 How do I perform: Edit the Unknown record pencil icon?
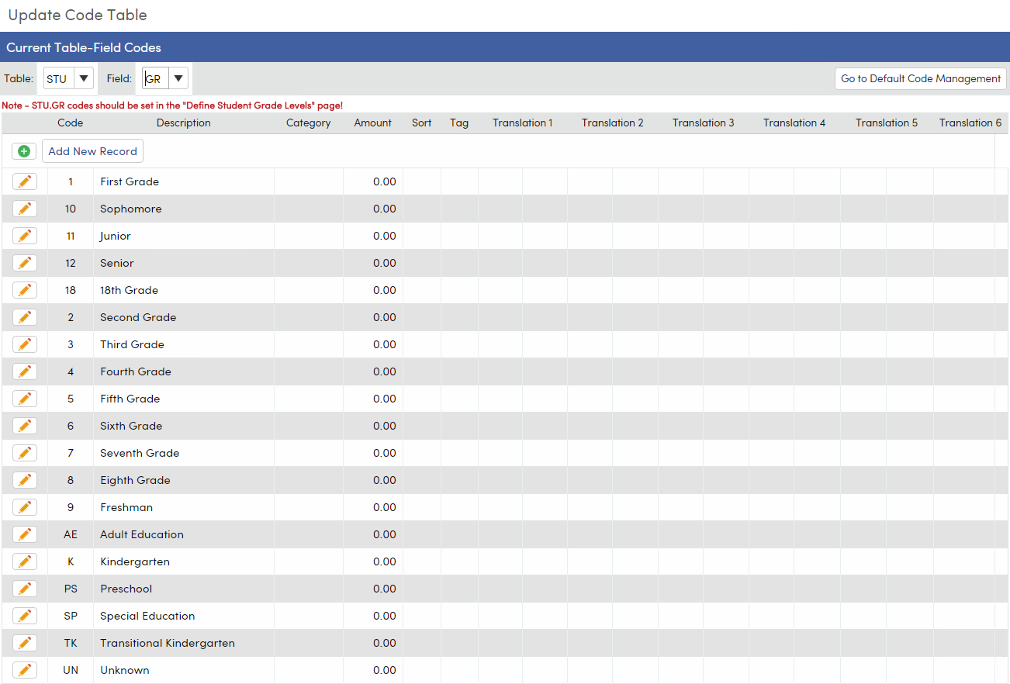point(25,670)
